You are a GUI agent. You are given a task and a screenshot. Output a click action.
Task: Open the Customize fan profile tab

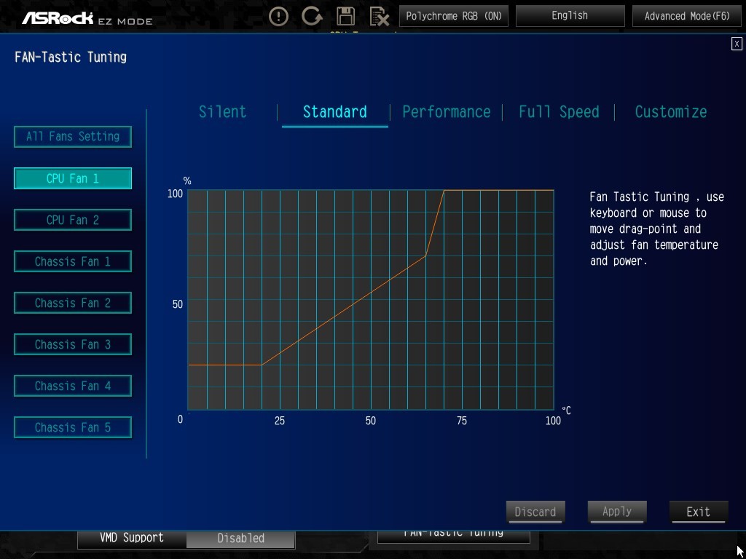[671, 111]
